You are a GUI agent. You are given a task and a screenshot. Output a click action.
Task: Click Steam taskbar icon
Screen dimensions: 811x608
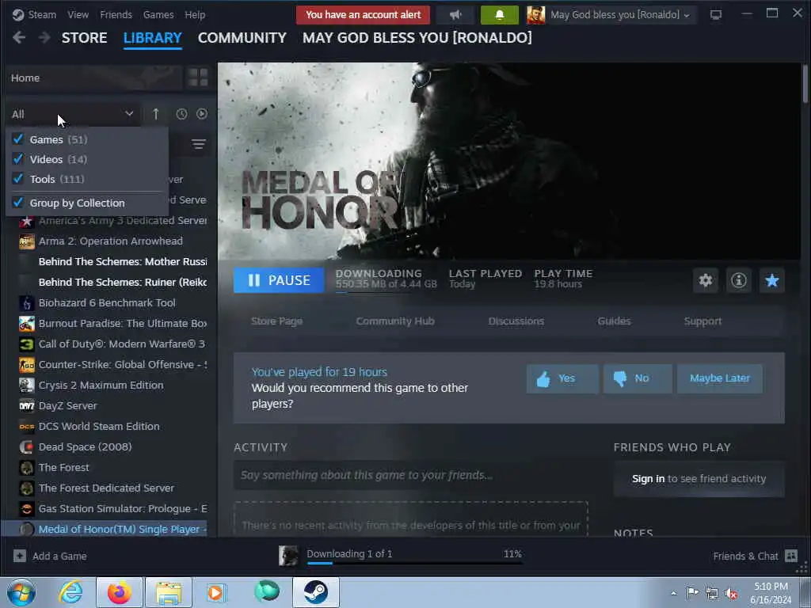click(x=316, y=592)
